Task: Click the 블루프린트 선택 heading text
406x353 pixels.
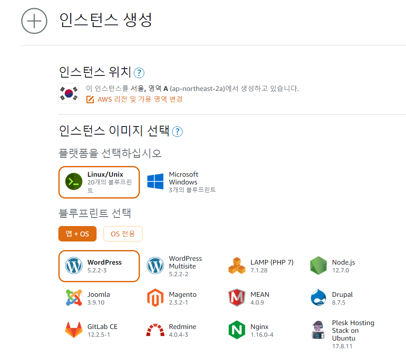Action: pyautogui.click(x=95, y=214)
